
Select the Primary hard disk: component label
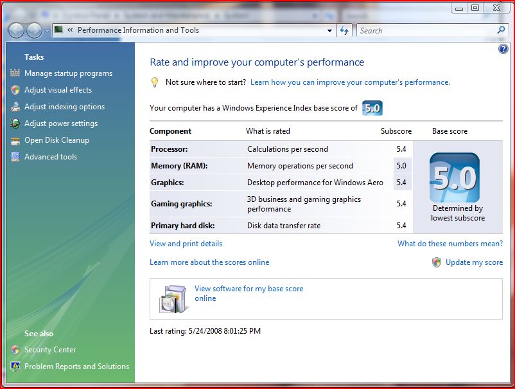coord(182,226)
